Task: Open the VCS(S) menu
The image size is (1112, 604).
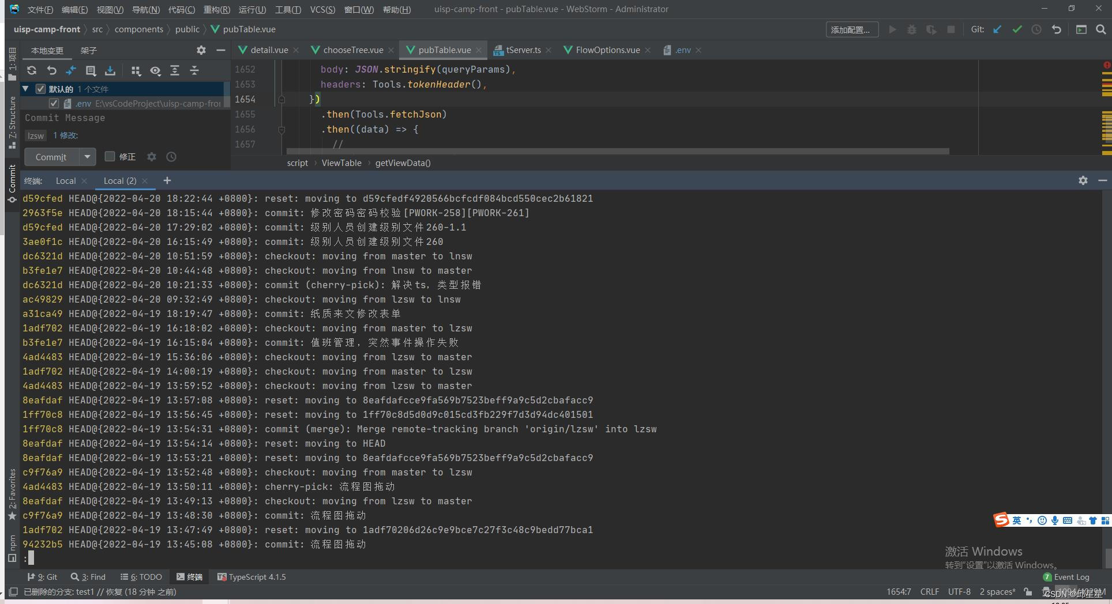Action: 323,9
